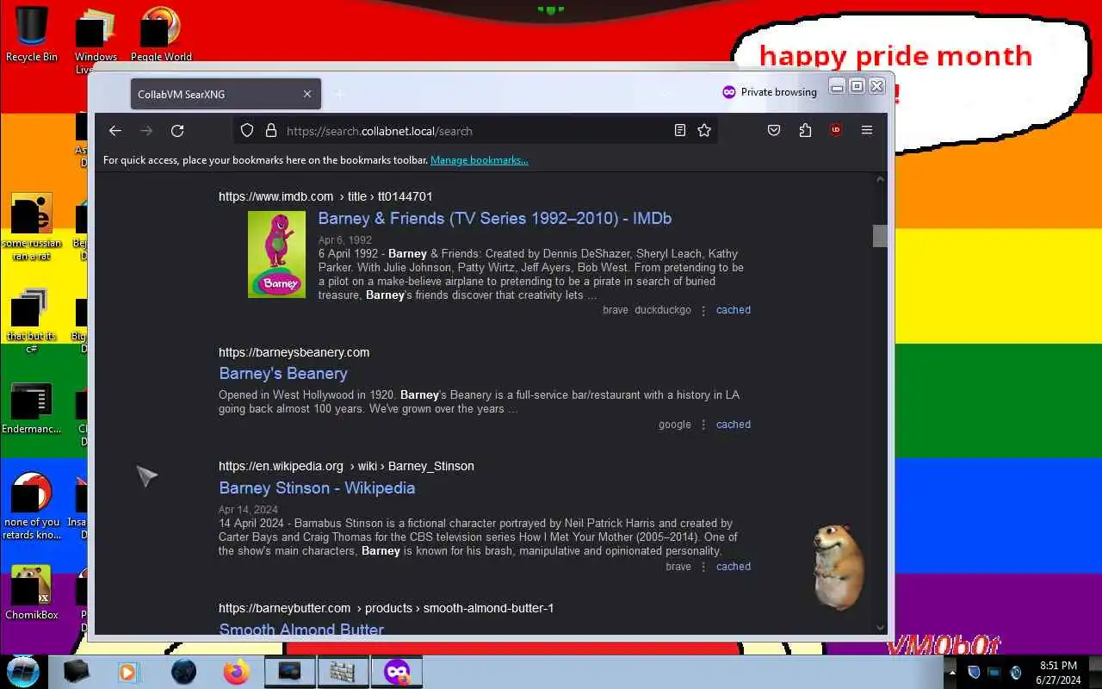Open a new tab with plus button
The width and height of the screenshot is (1102, 689).
pyautogui.click(x=339, y=94)
